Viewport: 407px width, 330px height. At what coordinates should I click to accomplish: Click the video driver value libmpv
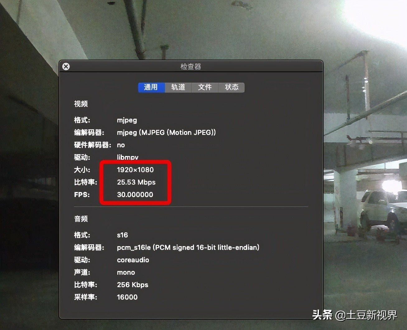click(x=128, y=157)
